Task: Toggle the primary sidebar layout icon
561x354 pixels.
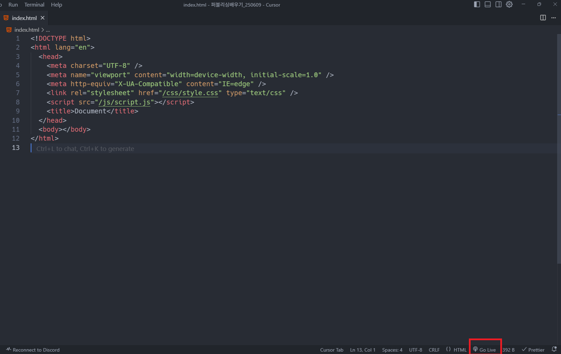Action: 477,4
